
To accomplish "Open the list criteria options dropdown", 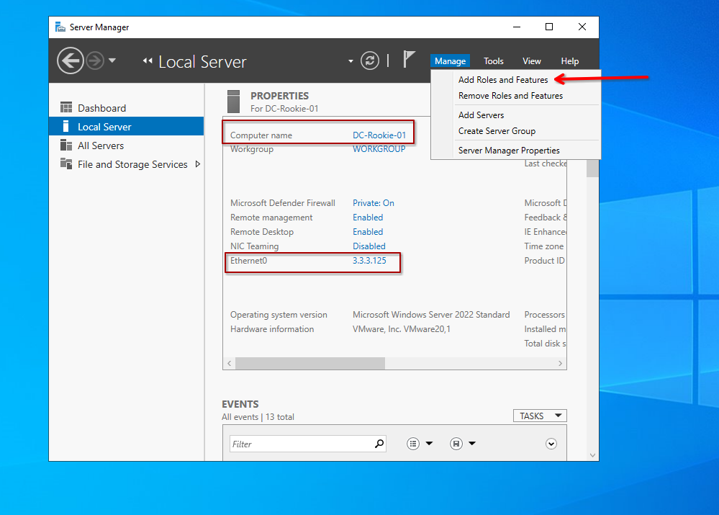I will coord(420,444).
